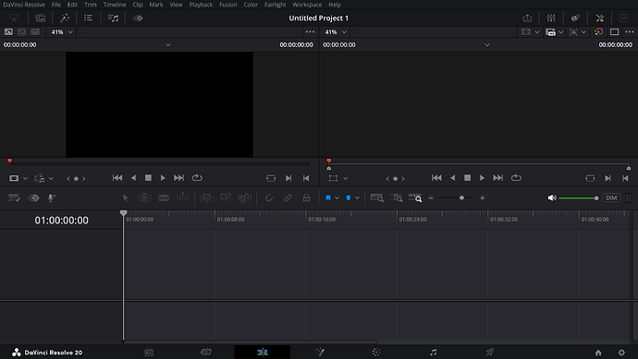Play reverse in timeline viewer

click(x=452, y=177)
